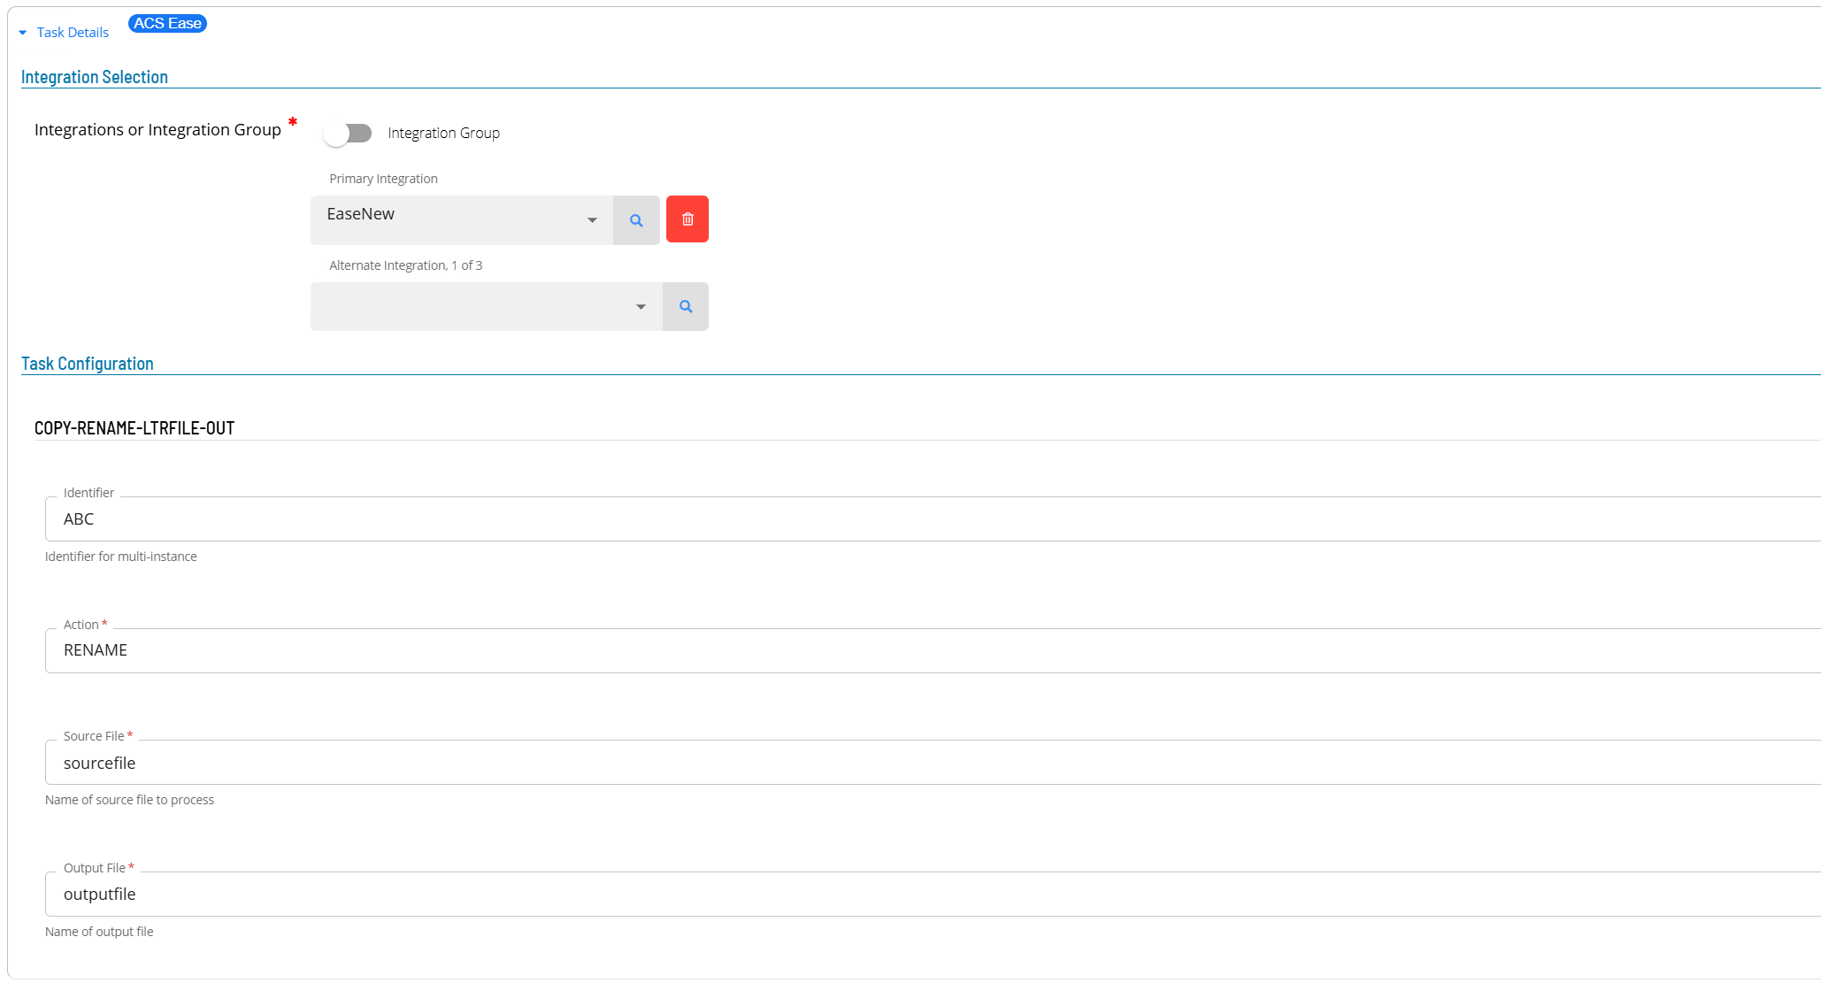This screenshot has height=983, width=1821.
Task: Click search icon next to EaseNew primary integration
Action: 636,220
